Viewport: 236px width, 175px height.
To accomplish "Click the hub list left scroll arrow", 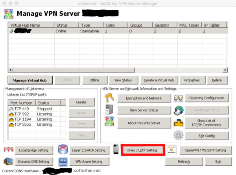I will click(11, 70).
